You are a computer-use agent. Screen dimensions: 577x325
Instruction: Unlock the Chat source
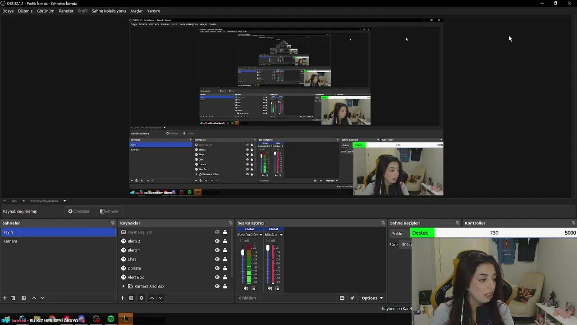click(x=225, y=259)
